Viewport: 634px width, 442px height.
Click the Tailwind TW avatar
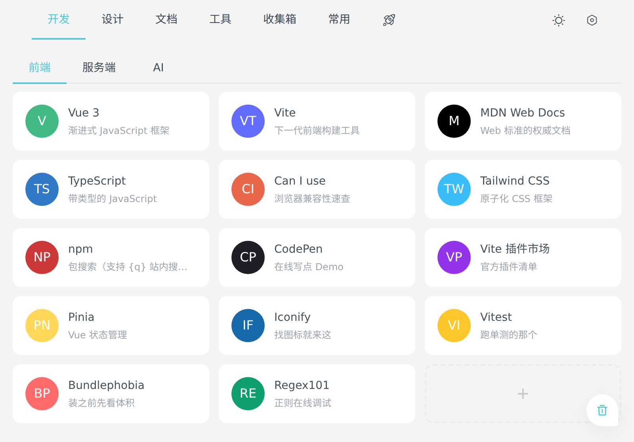(454, 189)
